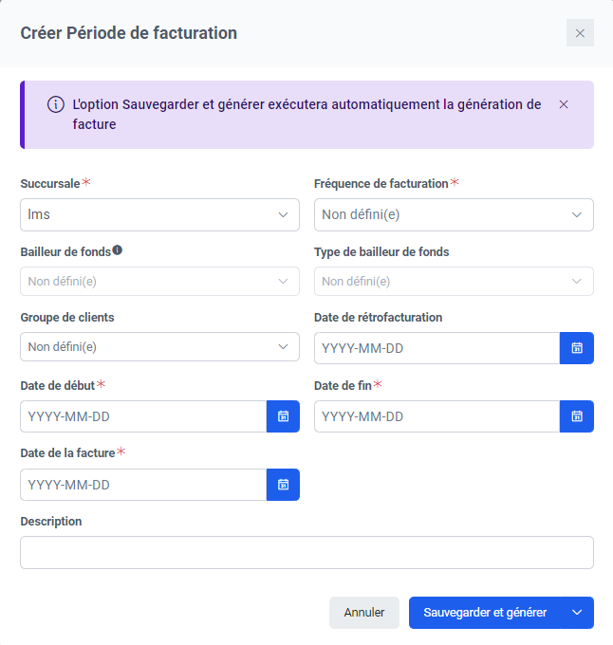Viewport: 613px width, 645px height.
Task: Open calendar picker for Date de début
Action: coord(283,416)
